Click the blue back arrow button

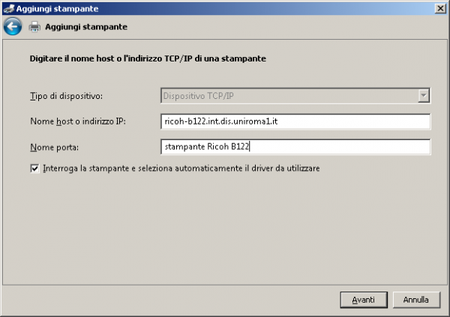[x=12, y=27]
